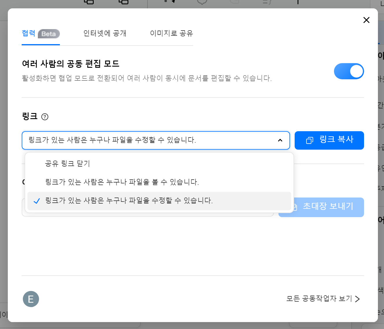The height and width of the screenshot is (329, 384).
Task: Close the share dialog with the X
Action: 366,20
